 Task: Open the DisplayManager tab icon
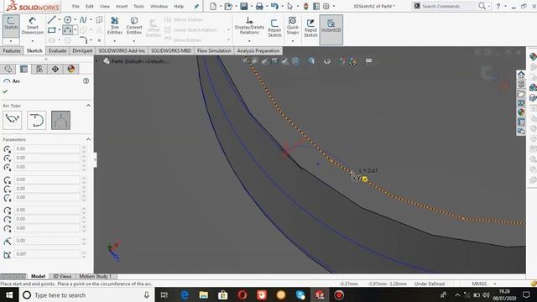70,69
